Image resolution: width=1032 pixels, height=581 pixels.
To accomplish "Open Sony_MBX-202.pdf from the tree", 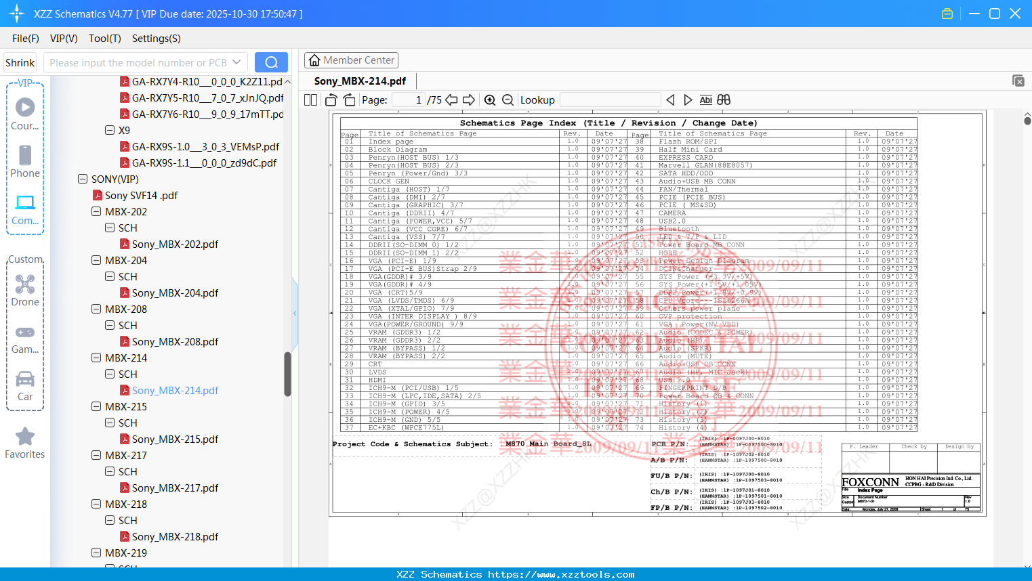I will pyautogui.click(x=175, y=244).
